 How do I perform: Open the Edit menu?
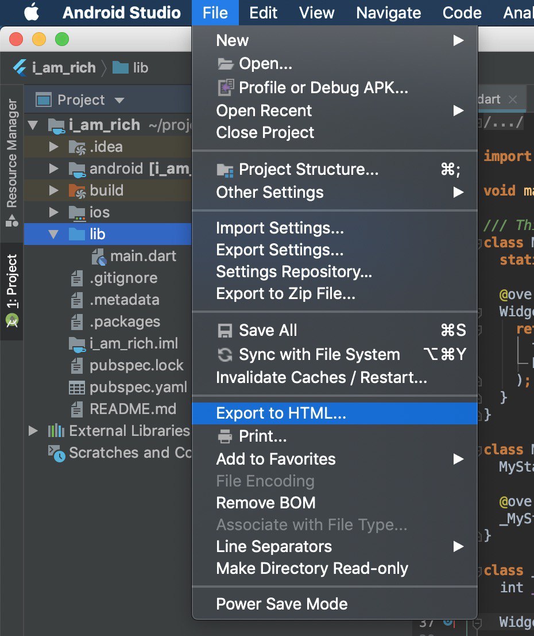264,13
